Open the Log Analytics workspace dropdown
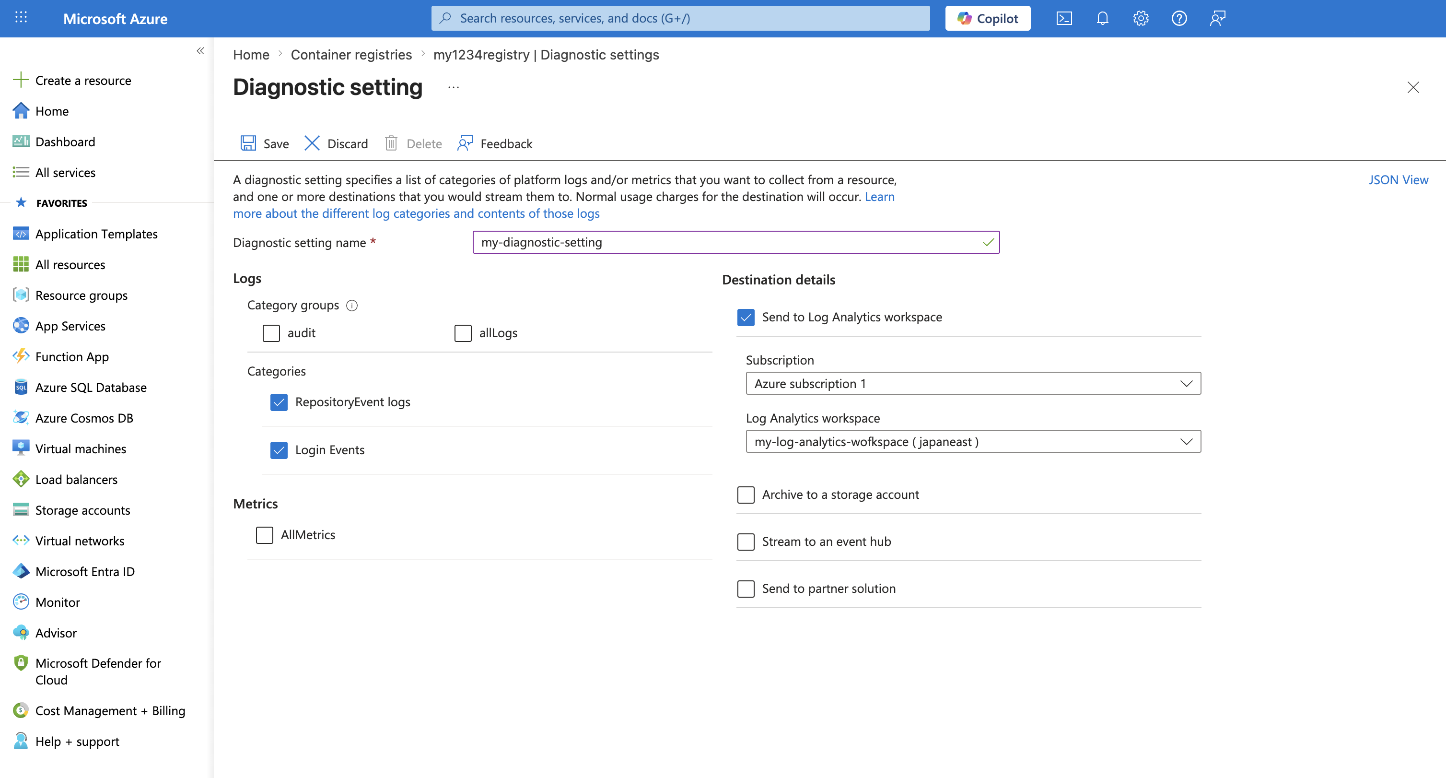The width and height of the screenshot is (1446, 778). (973, 441)
